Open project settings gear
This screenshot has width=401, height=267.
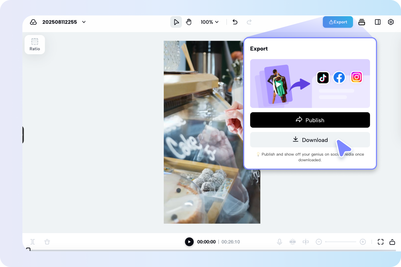pyautogui.click(x=391, y=22)
